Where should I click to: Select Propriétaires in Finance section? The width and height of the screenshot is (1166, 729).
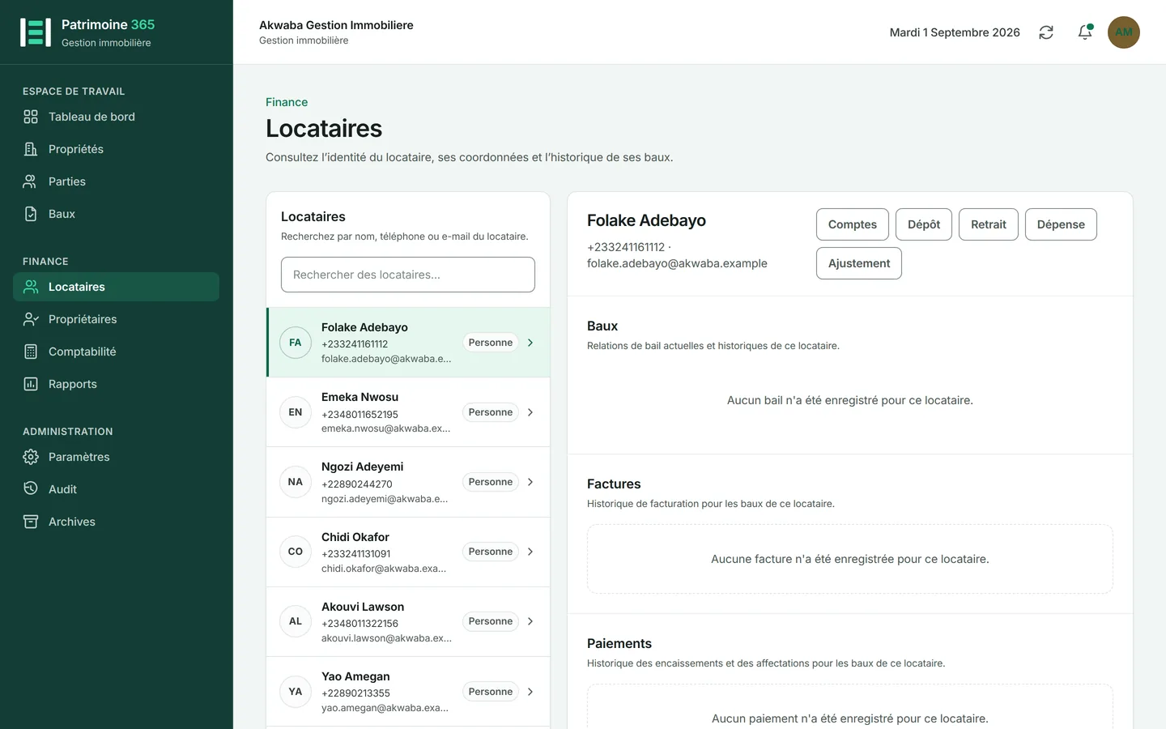click(116, 319)
